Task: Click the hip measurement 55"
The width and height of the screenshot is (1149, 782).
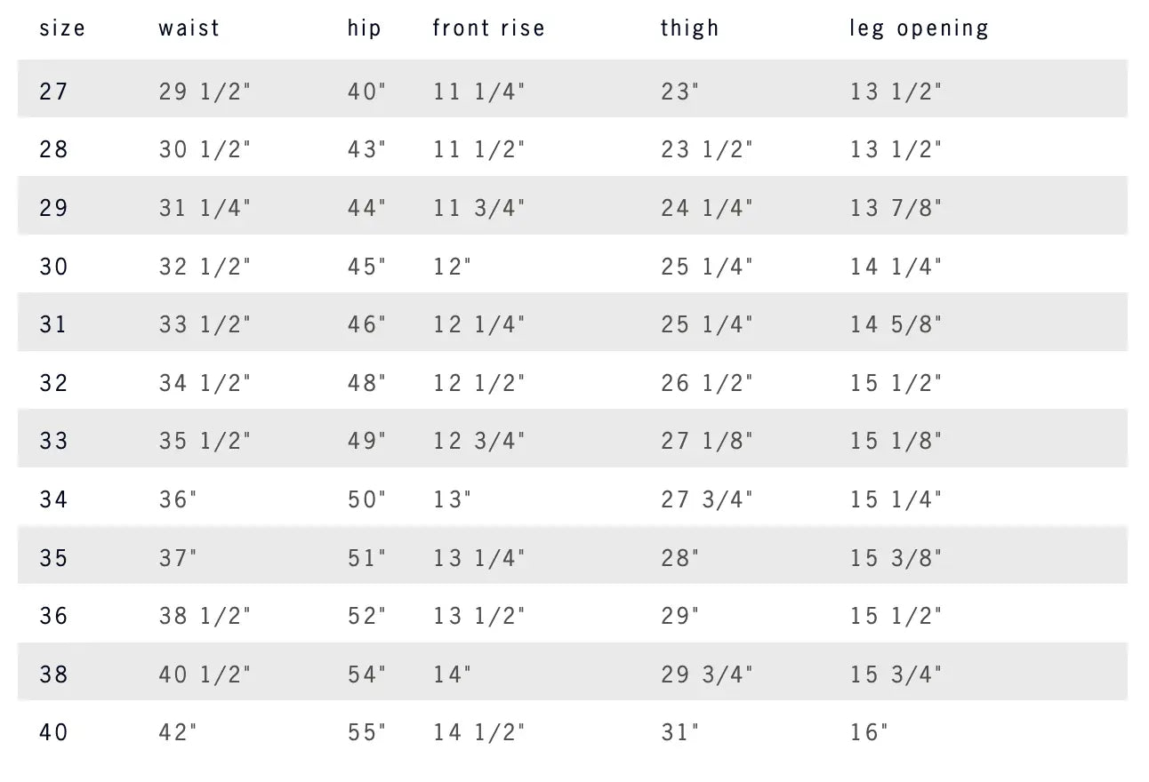Action: point(367,732)
